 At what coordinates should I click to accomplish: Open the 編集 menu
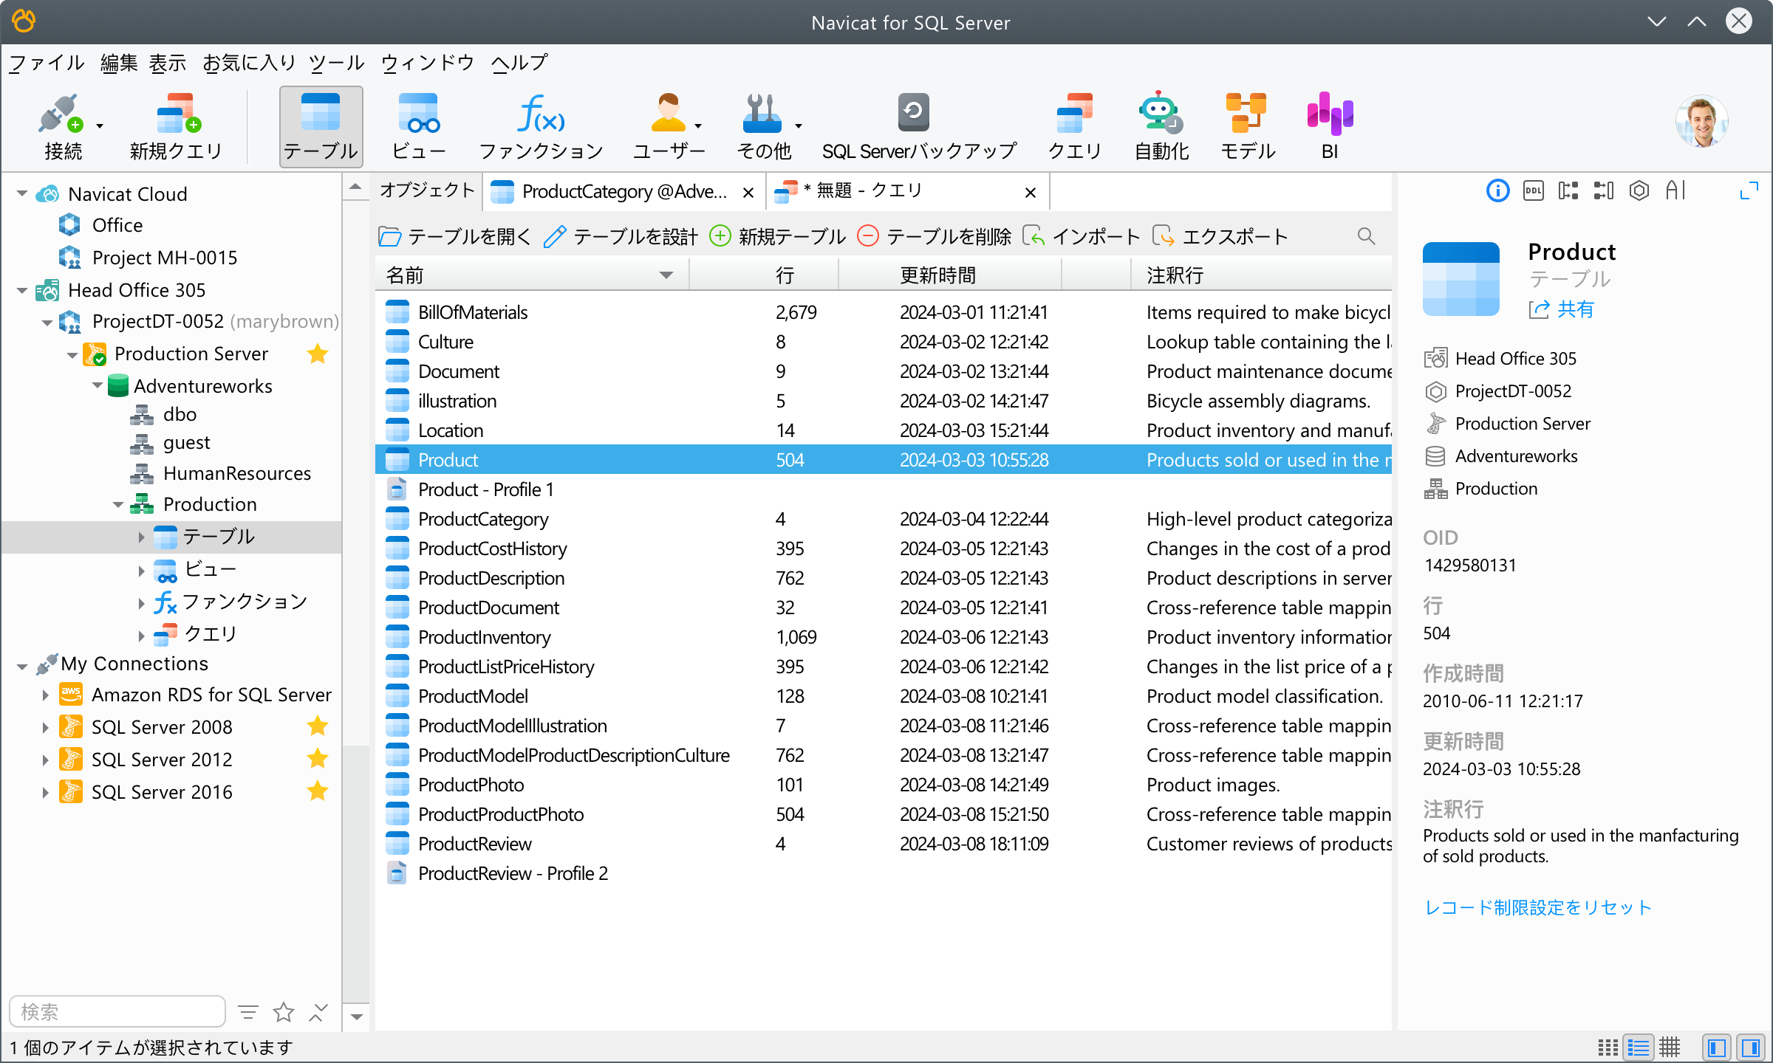click(119, 63)
